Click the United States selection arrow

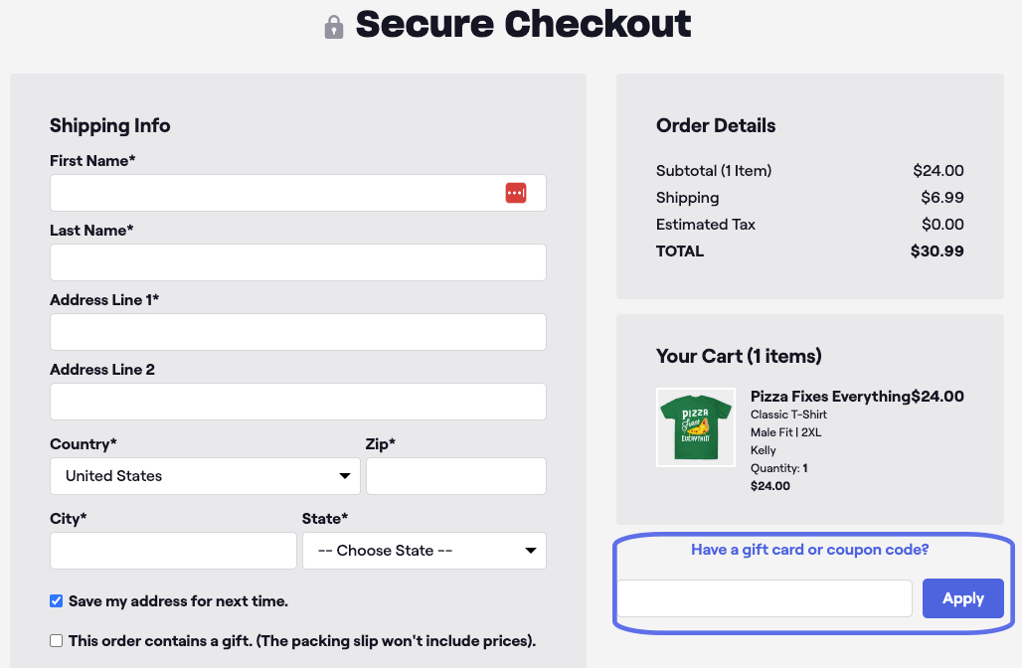point(345,476)
